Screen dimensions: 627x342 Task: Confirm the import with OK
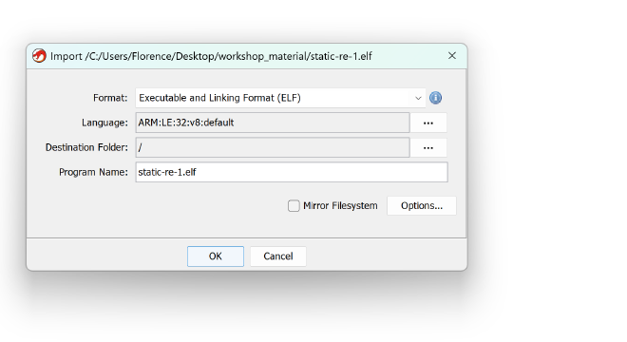click(x=215, y=256)
